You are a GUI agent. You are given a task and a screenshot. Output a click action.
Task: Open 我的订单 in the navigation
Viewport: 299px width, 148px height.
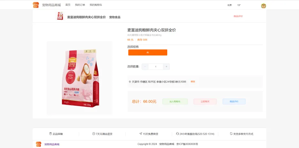pyautogui.click(x=80, y=5)
